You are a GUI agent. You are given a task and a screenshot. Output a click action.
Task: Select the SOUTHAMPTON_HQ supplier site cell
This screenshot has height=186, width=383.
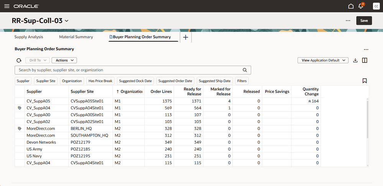90,135
